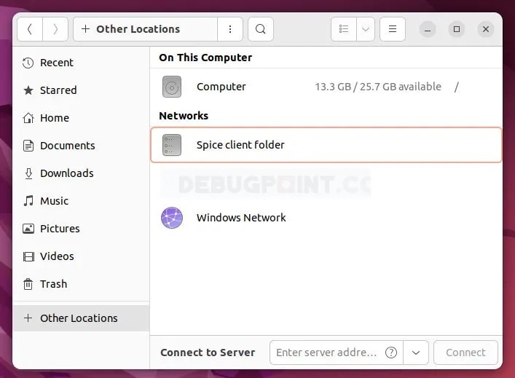
Task: Open the Windows Network globe icon
Action: tap(172, 218)
